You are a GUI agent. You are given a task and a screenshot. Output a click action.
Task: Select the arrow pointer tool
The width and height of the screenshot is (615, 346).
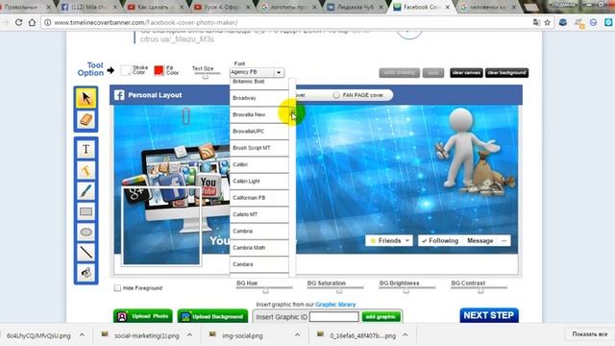(x=86, y=98)
